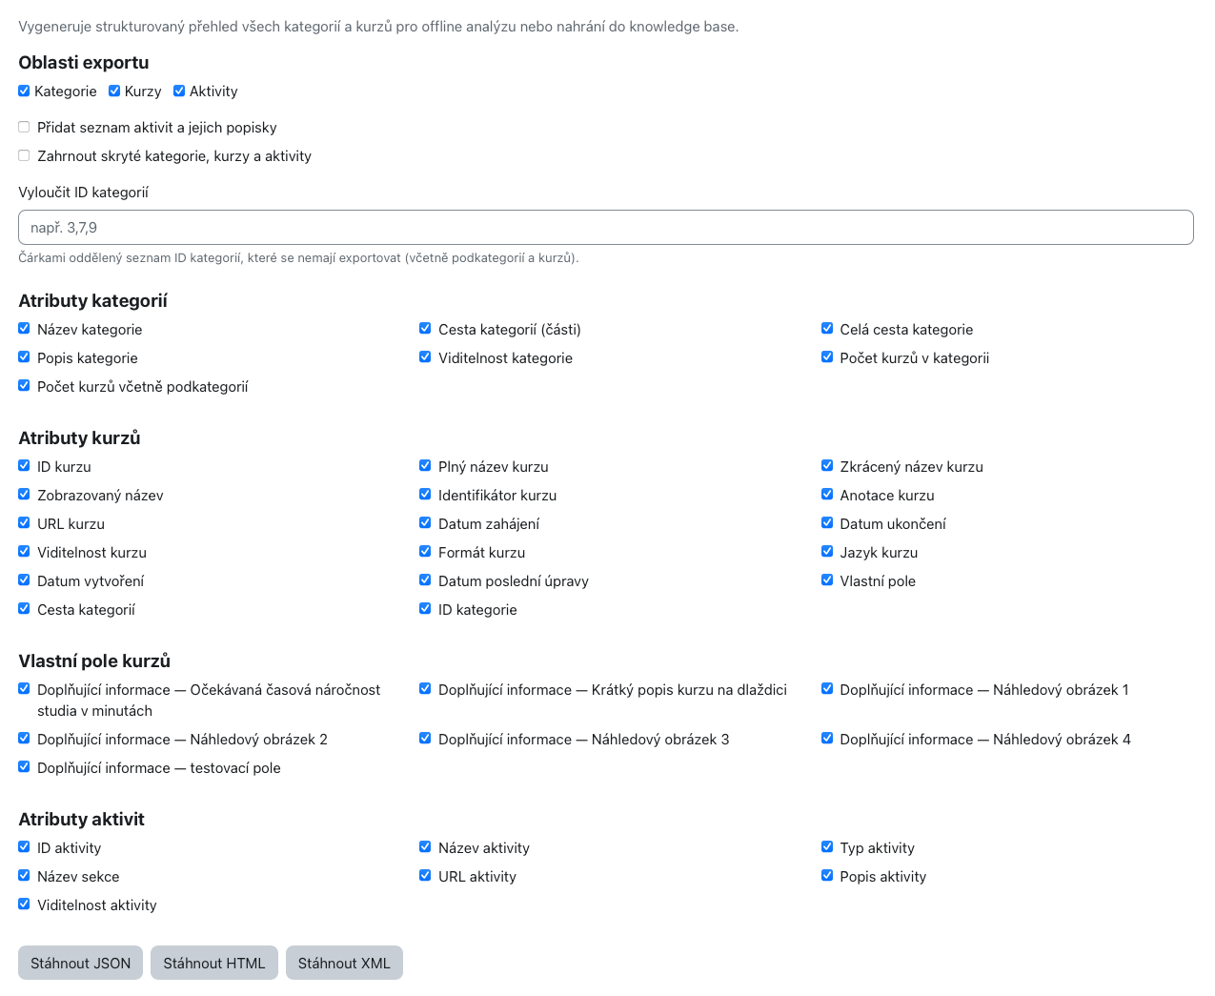Toggle 'Vlastní pole' checkbox
The height and width of the screenshot is (996, 1215).
click(827, 580)
